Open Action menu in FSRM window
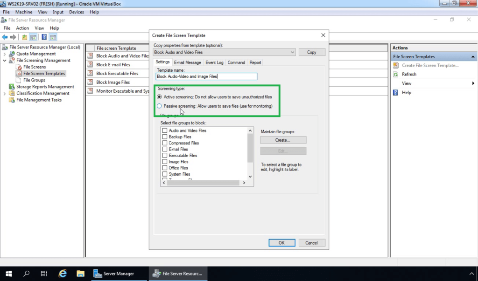 pos(22,28)
